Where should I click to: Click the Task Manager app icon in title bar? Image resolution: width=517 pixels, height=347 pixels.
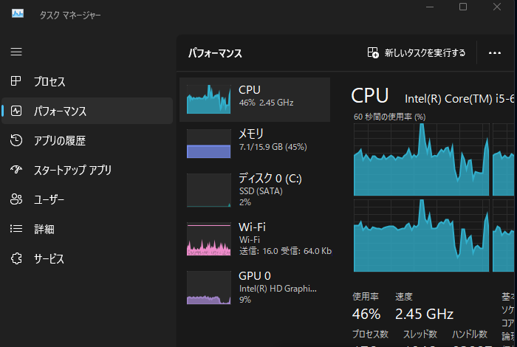[x=18, y=13]
